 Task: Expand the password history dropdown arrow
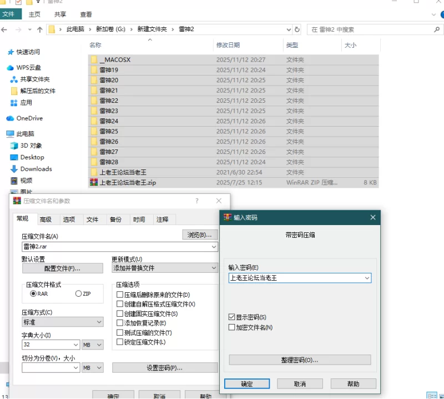pos(367,278)
